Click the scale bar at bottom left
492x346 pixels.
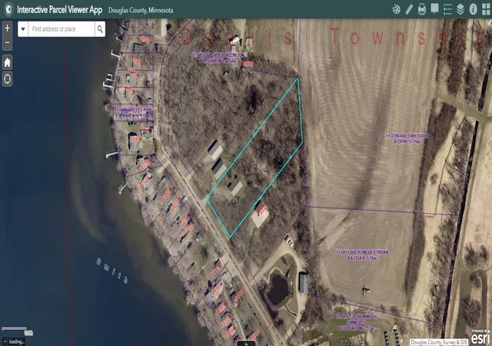(17, 331)
